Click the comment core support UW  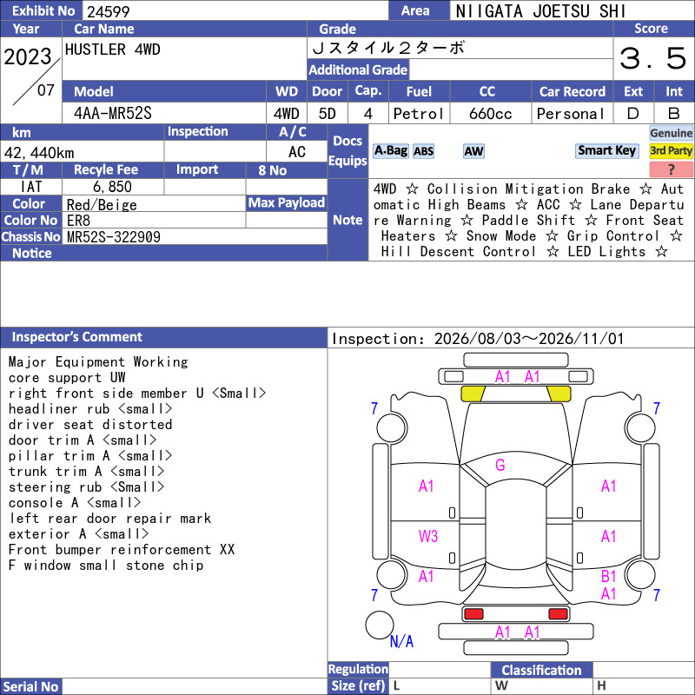(x=67, y=378)
